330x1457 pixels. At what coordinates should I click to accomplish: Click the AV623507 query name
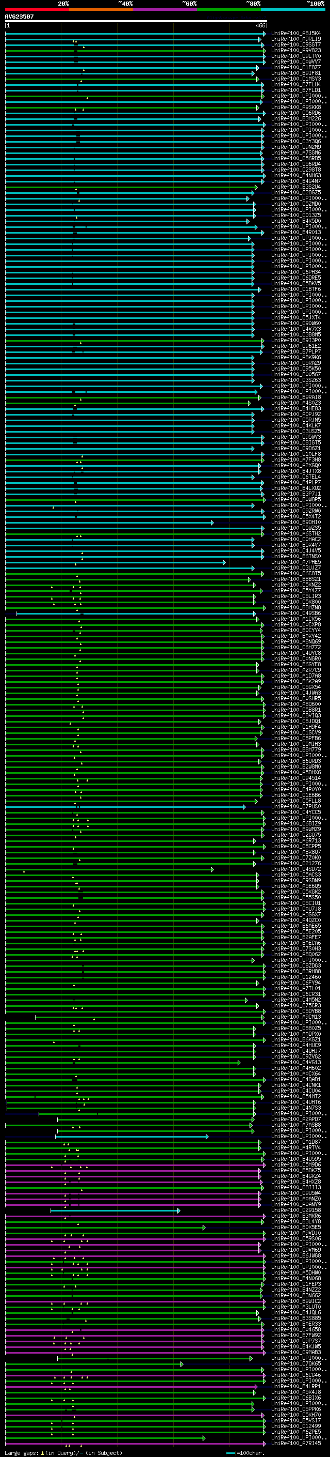pyautogui.click(x=19, y=17)
